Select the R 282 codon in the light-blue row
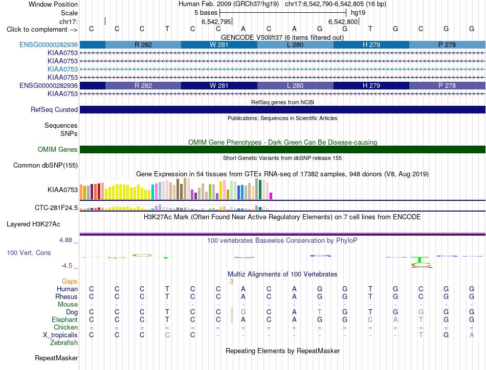The height and width of the screenshot is (370, 486). click(x=143, y=44)
